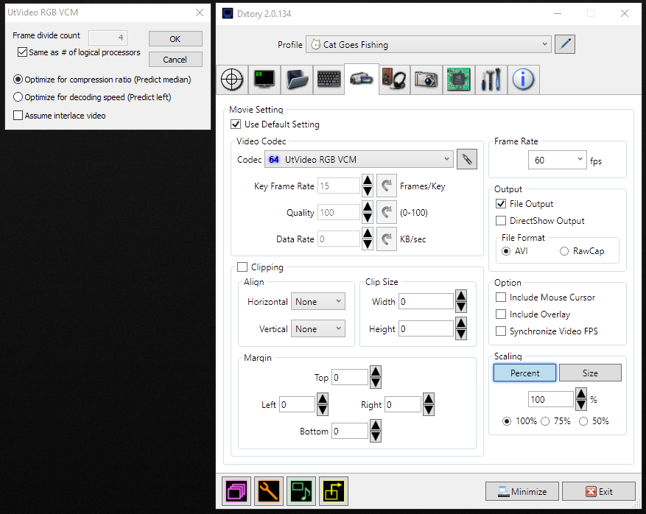
Task: Open the Overlay monitor tab
Action: coord(264,80)
